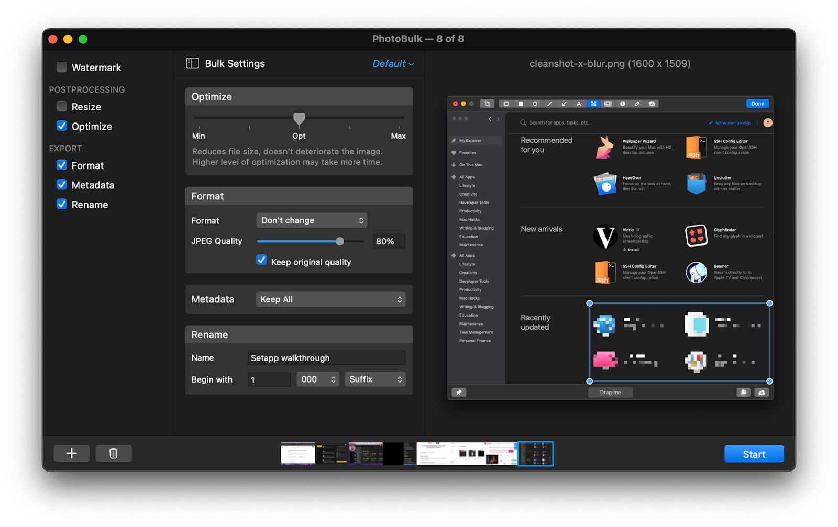
Task: Select Favorites in preview sidebar
Action: point(467,153)
